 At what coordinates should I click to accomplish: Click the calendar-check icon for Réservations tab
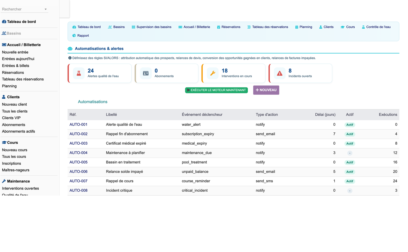click(x=219, y=27)
